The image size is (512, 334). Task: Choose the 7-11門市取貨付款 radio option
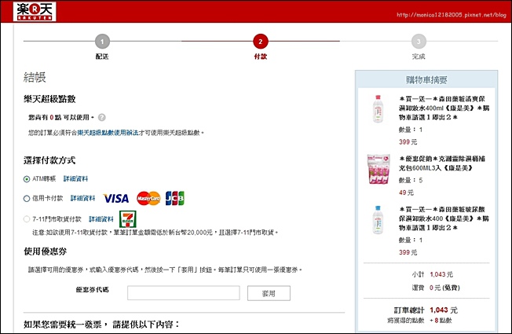[x=27, y=219]
